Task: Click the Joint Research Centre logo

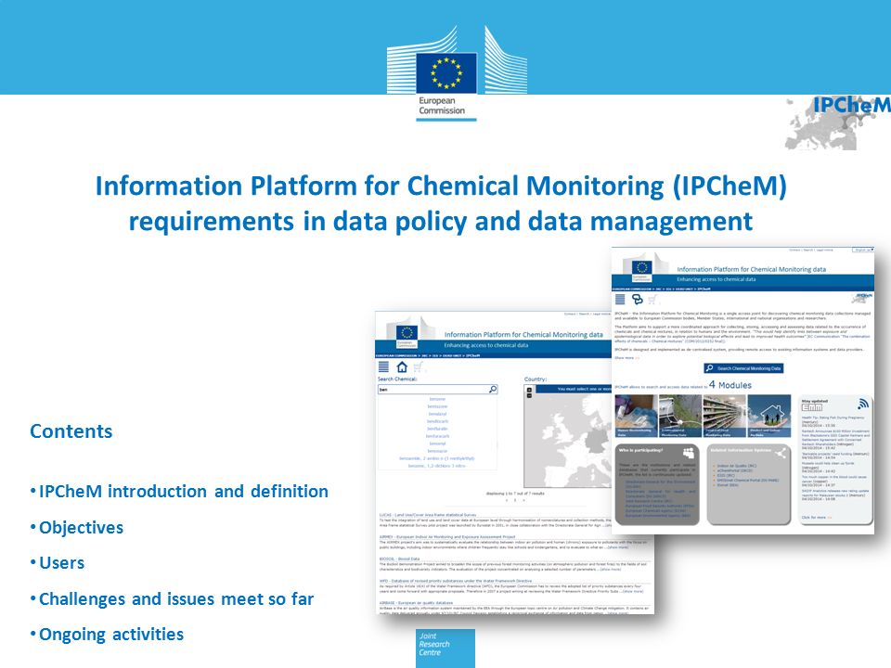Action: (445, 649)
